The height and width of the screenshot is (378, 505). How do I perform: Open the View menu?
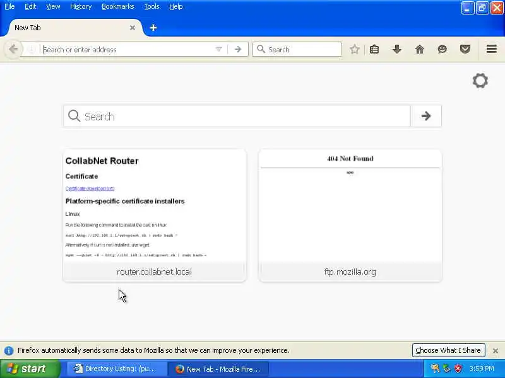tap(53, 6)
